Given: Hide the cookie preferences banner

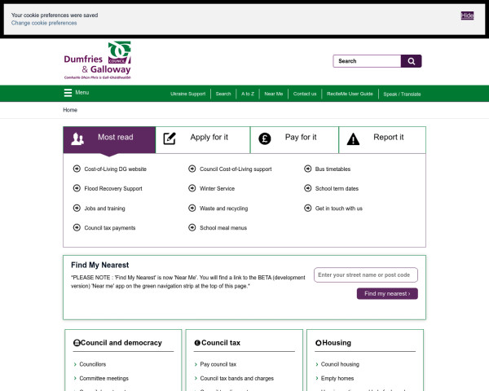Looking at the screenshot, I should 467,15.
